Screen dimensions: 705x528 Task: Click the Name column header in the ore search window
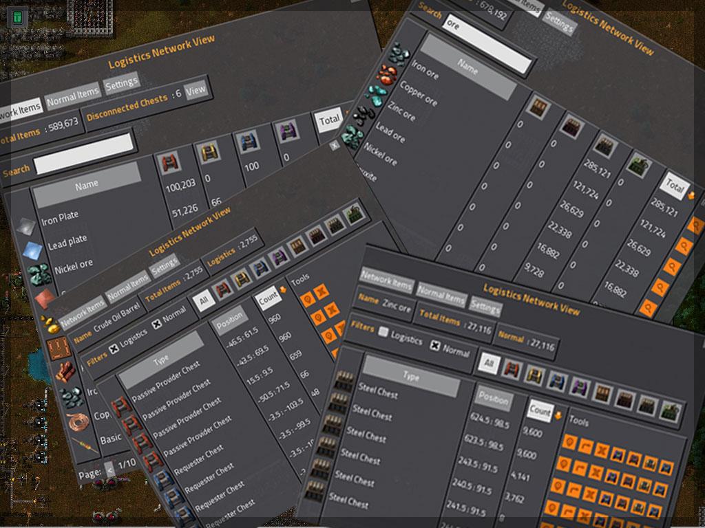[467, 68]
